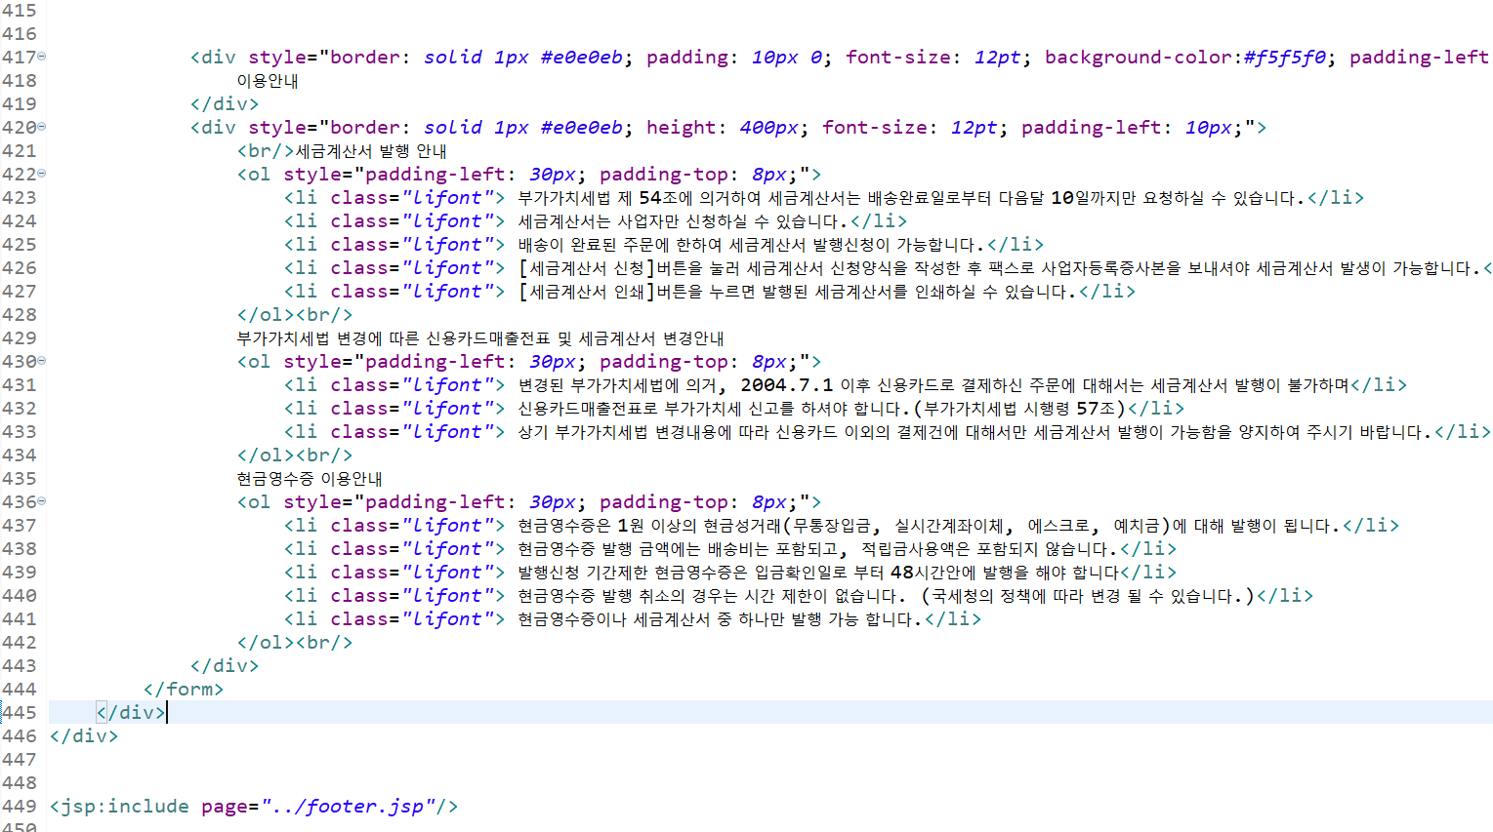Click "(국세청의 정책에 따라 변경 될 수 있습니다.)" text
Screen dimensions: 1493x832
click(1087, 596)
